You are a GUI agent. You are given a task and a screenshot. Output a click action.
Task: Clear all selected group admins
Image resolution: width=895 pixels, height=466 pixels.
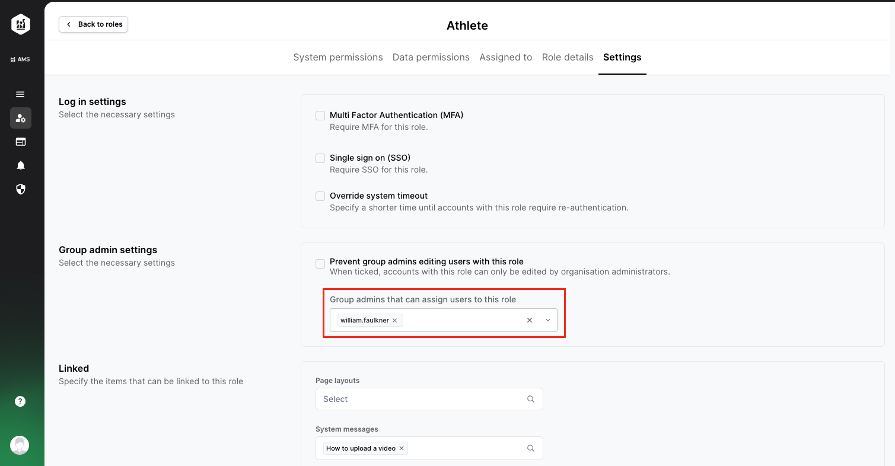530,320
